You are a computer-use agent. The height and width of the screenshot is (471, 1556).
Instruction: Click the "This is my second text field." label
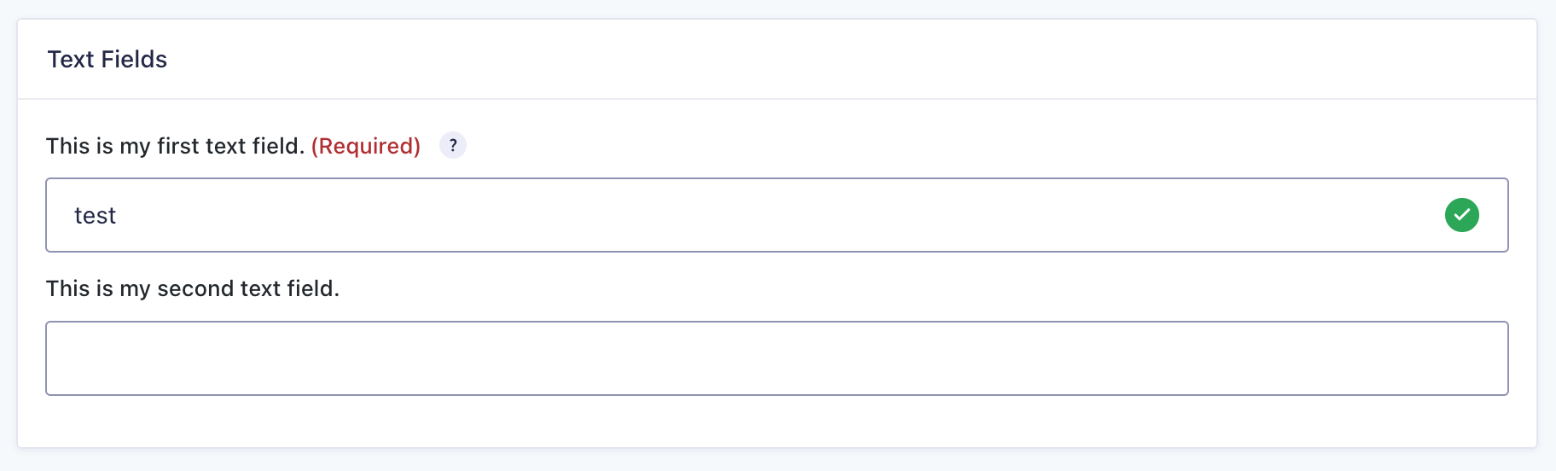[x=193, y=288]
